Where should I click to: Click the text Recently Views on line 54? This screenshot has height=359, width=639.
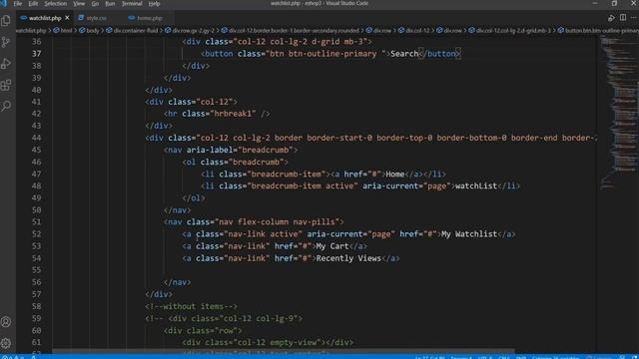348,258
